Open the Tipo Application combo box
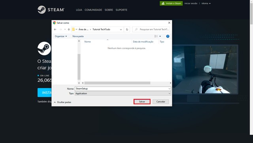The width and height of the screenshot is (253, 143). click(123, 93)
